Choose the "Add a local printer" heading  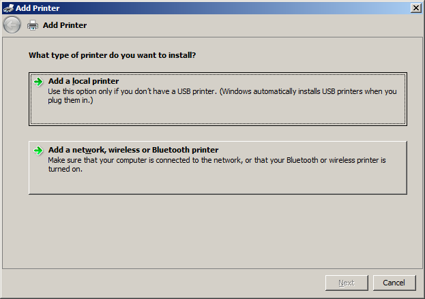click(x=83, y=81)
